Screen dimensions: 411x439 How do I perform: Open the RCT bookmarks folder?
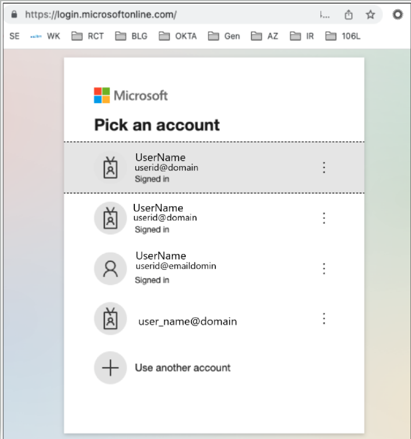click(88, 36)
